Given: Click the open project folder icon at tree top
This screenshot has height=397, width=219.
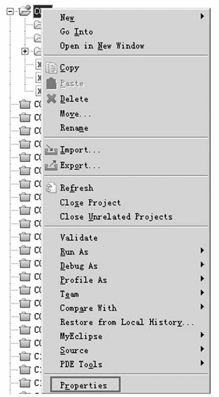Looking at the screenshot, I should [x=25, y=10].
